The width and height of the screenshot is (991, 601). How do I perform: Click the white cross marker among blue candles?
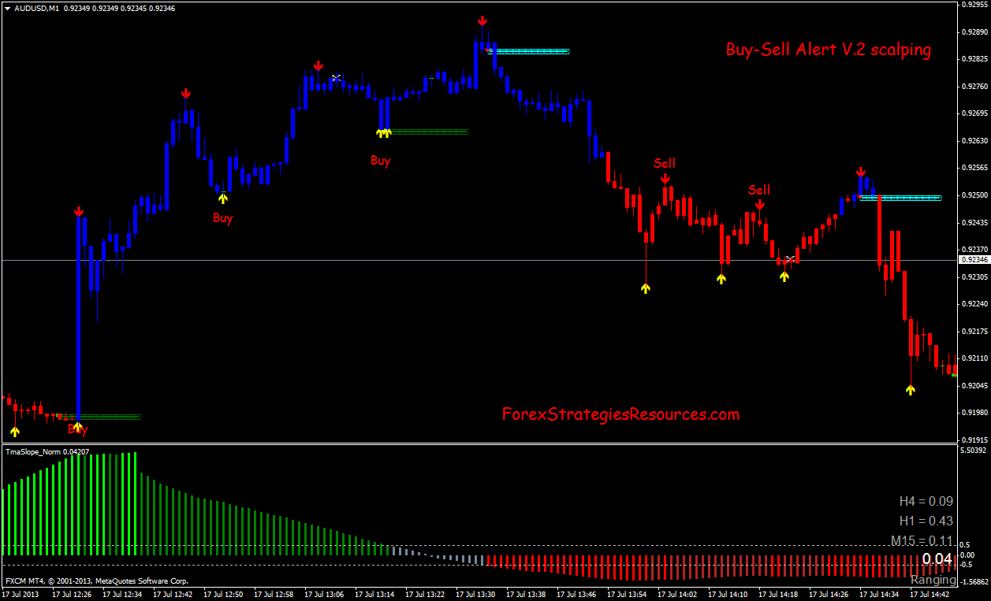[337, 77]
